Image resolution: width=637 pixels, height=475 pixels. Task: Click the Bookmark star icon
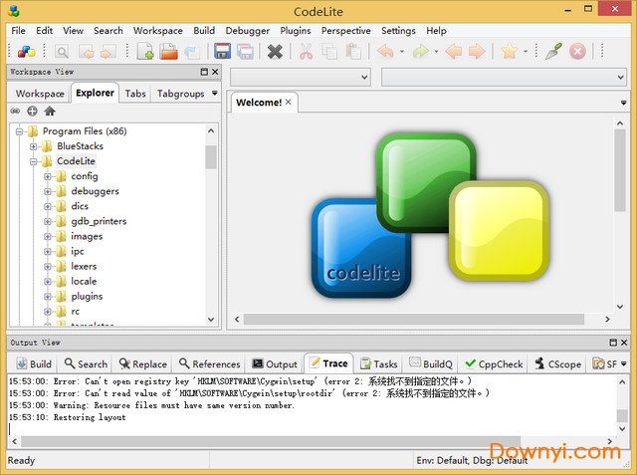click(509, 51)
